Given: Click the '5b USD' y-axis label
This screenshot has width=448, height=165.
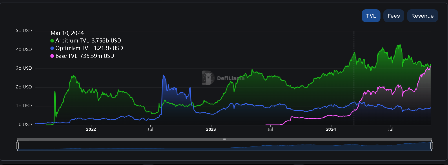Looking at the screenshot, I should pos(24,31).
